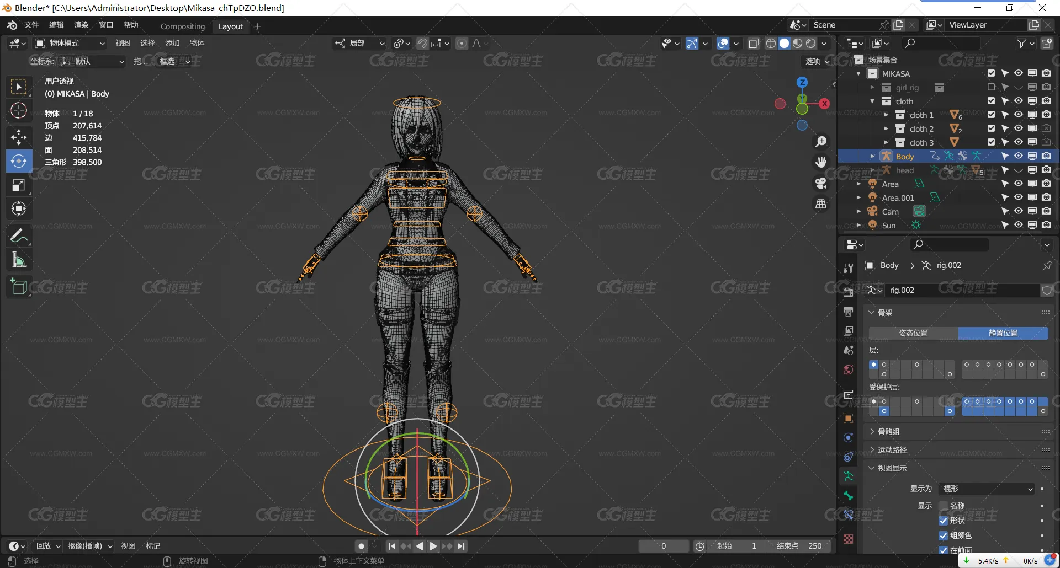
Task: Click the Pose Position button
Action: [913, 333]
